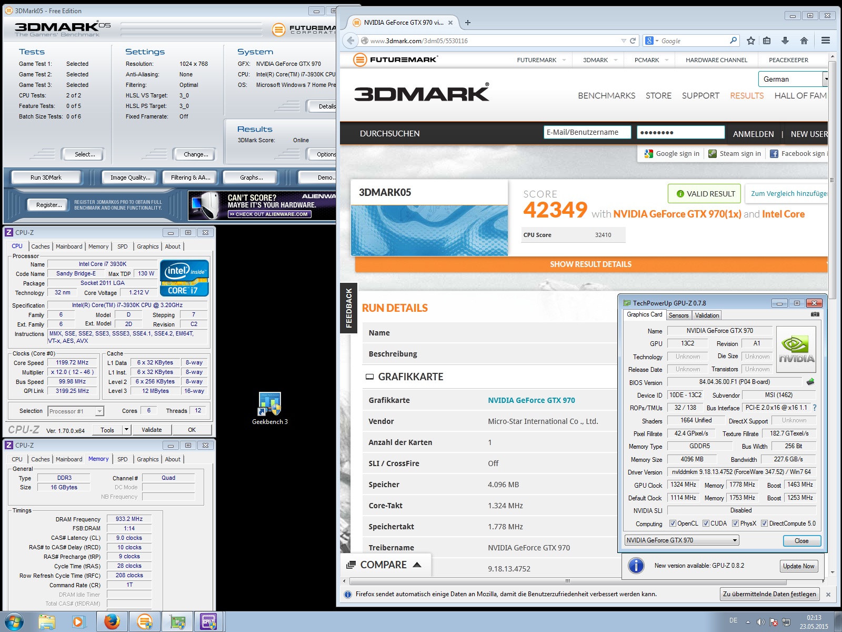Toggle the PhysX checkbox in GPU-Z
This screenshot has height=632, width=842.
735,524
